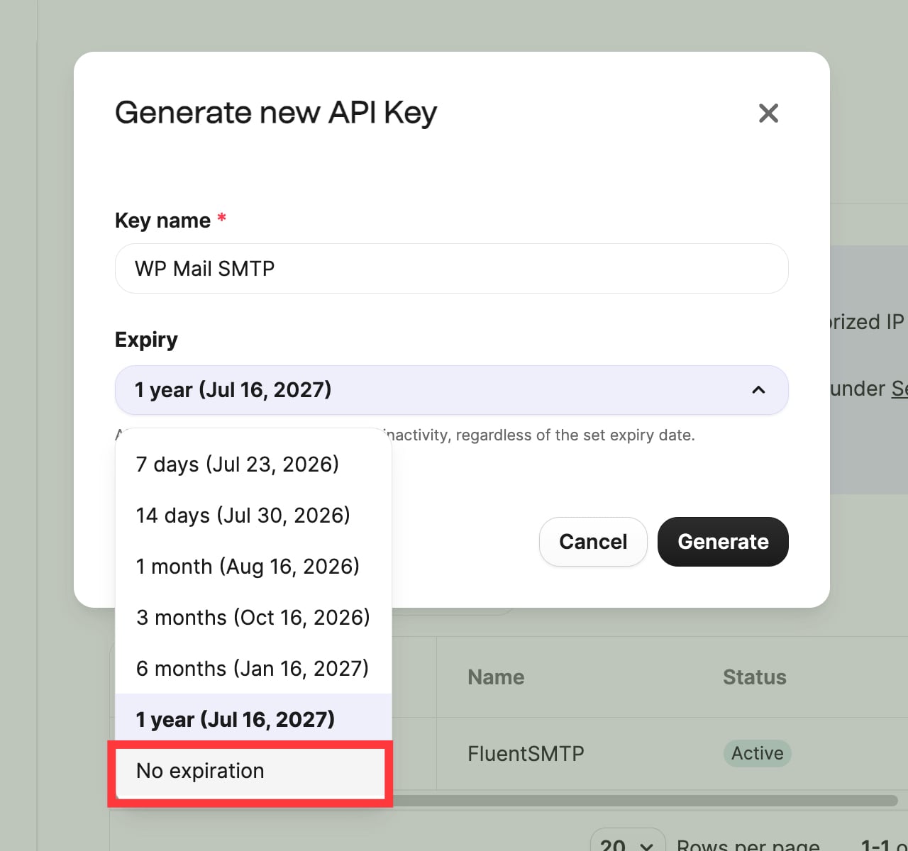
Task: Click the FluentSMTP key name cell
Action: click(x=526, y=753)
